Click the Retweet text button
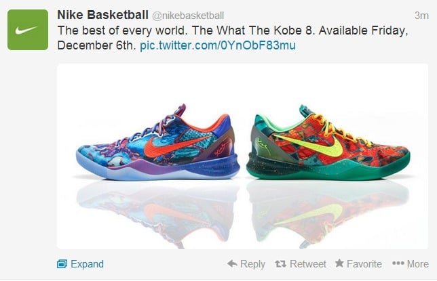The height and width of the screenshot is (281, 437). [x=307, y=264]
